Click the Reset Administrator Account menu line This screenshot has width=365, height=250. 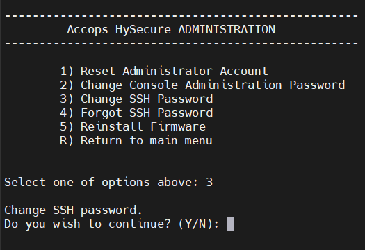click(164, 71)
